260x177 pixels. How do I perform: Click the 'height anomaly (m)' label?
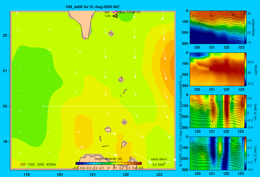tap(108, 159)
